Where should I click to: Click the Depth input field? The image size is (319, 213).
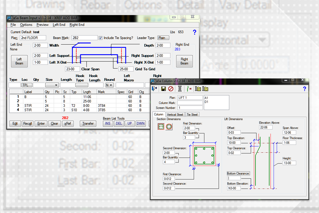point(163,45)
